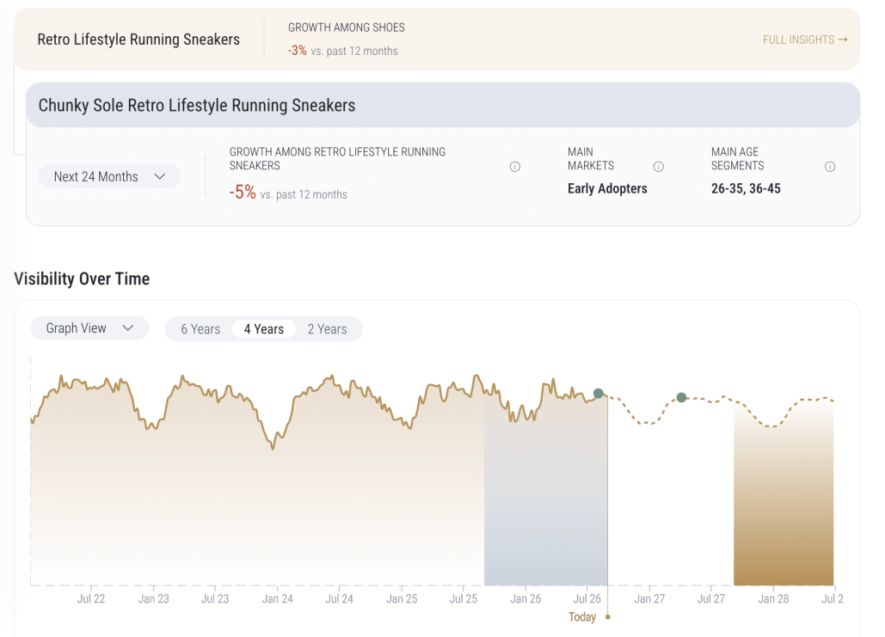Viewport: 885px width, 637px height.
Task: Click the Jan 24 axis label
Action: [277, 598]
